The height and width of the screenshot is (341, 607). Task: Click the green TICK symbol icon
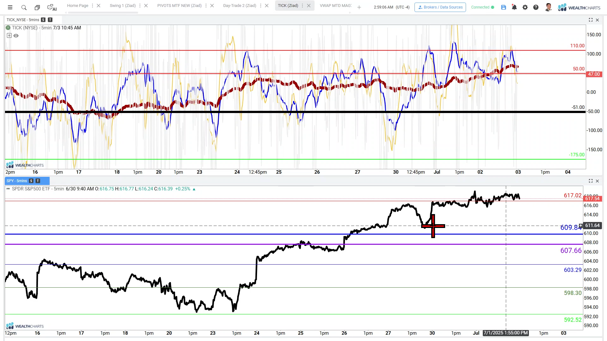point(8,28)
